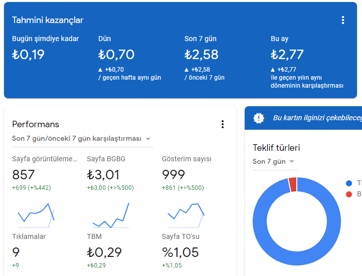The image size is (362, 276).
Task: Click the blue legend dot in Teklif türleri
Action: pyautogui.click(x=349, y=183)
